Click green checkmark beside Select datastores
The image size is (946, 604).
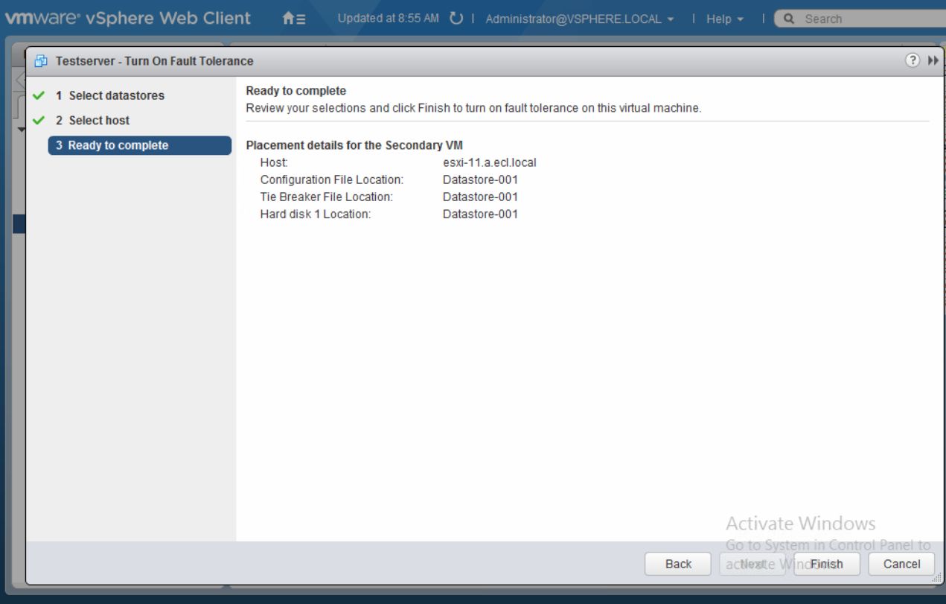point(39,95)
